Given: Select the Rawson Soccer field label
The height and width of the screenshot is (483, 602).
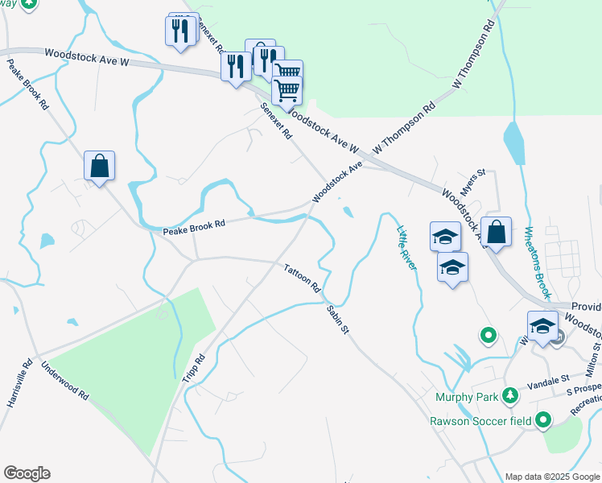Looking at the screenshot, I should (480, 421).
